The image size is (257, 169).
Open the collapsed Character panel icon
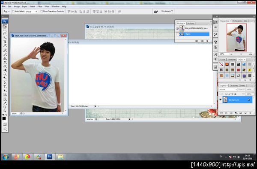pos(215,54)
